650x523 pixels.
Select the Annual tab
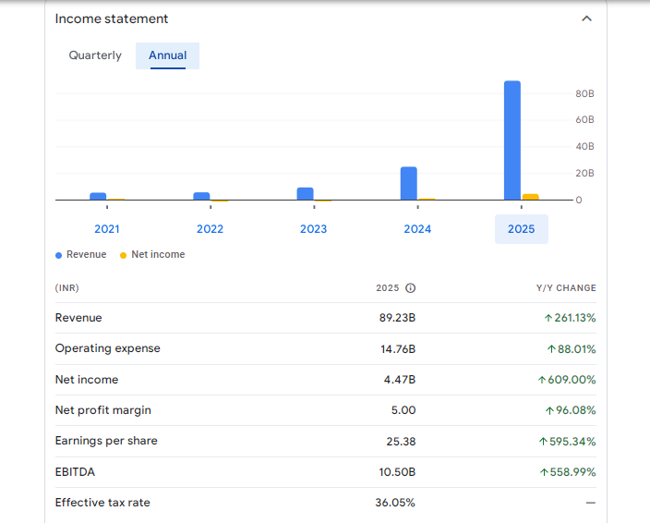(x=167, y=55)
